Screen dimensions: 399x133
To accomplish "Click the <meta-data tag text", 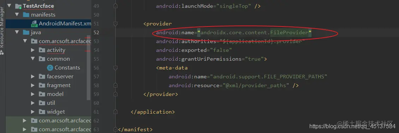I will tap(172, 68).
